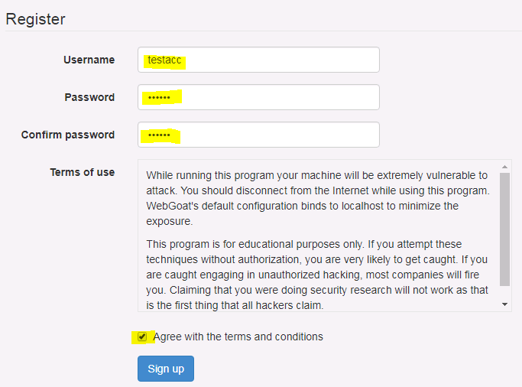
Task: Click the 'While running this program' text line
Action: pyautogui.click(x=316, y=175)
